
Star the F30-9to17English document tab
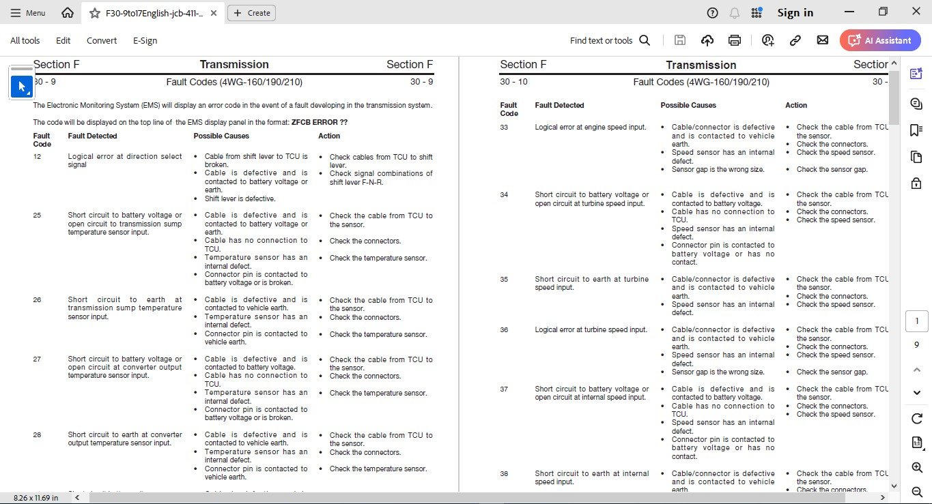tap(95, 12)
